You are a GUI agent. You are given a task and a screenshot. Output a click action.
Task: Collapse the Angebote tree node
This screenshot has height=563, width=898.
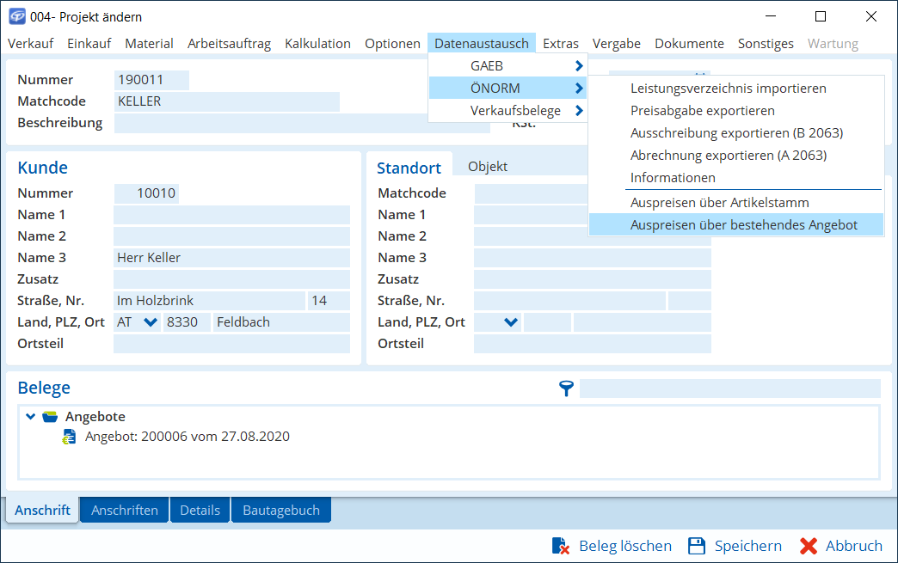(31, 417)
